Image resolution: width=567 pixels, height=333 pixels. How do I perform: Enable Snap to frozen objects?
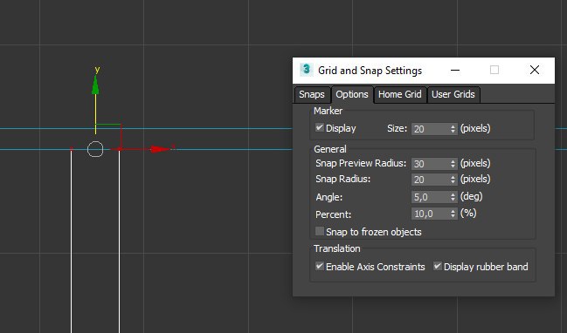(319, 231)
